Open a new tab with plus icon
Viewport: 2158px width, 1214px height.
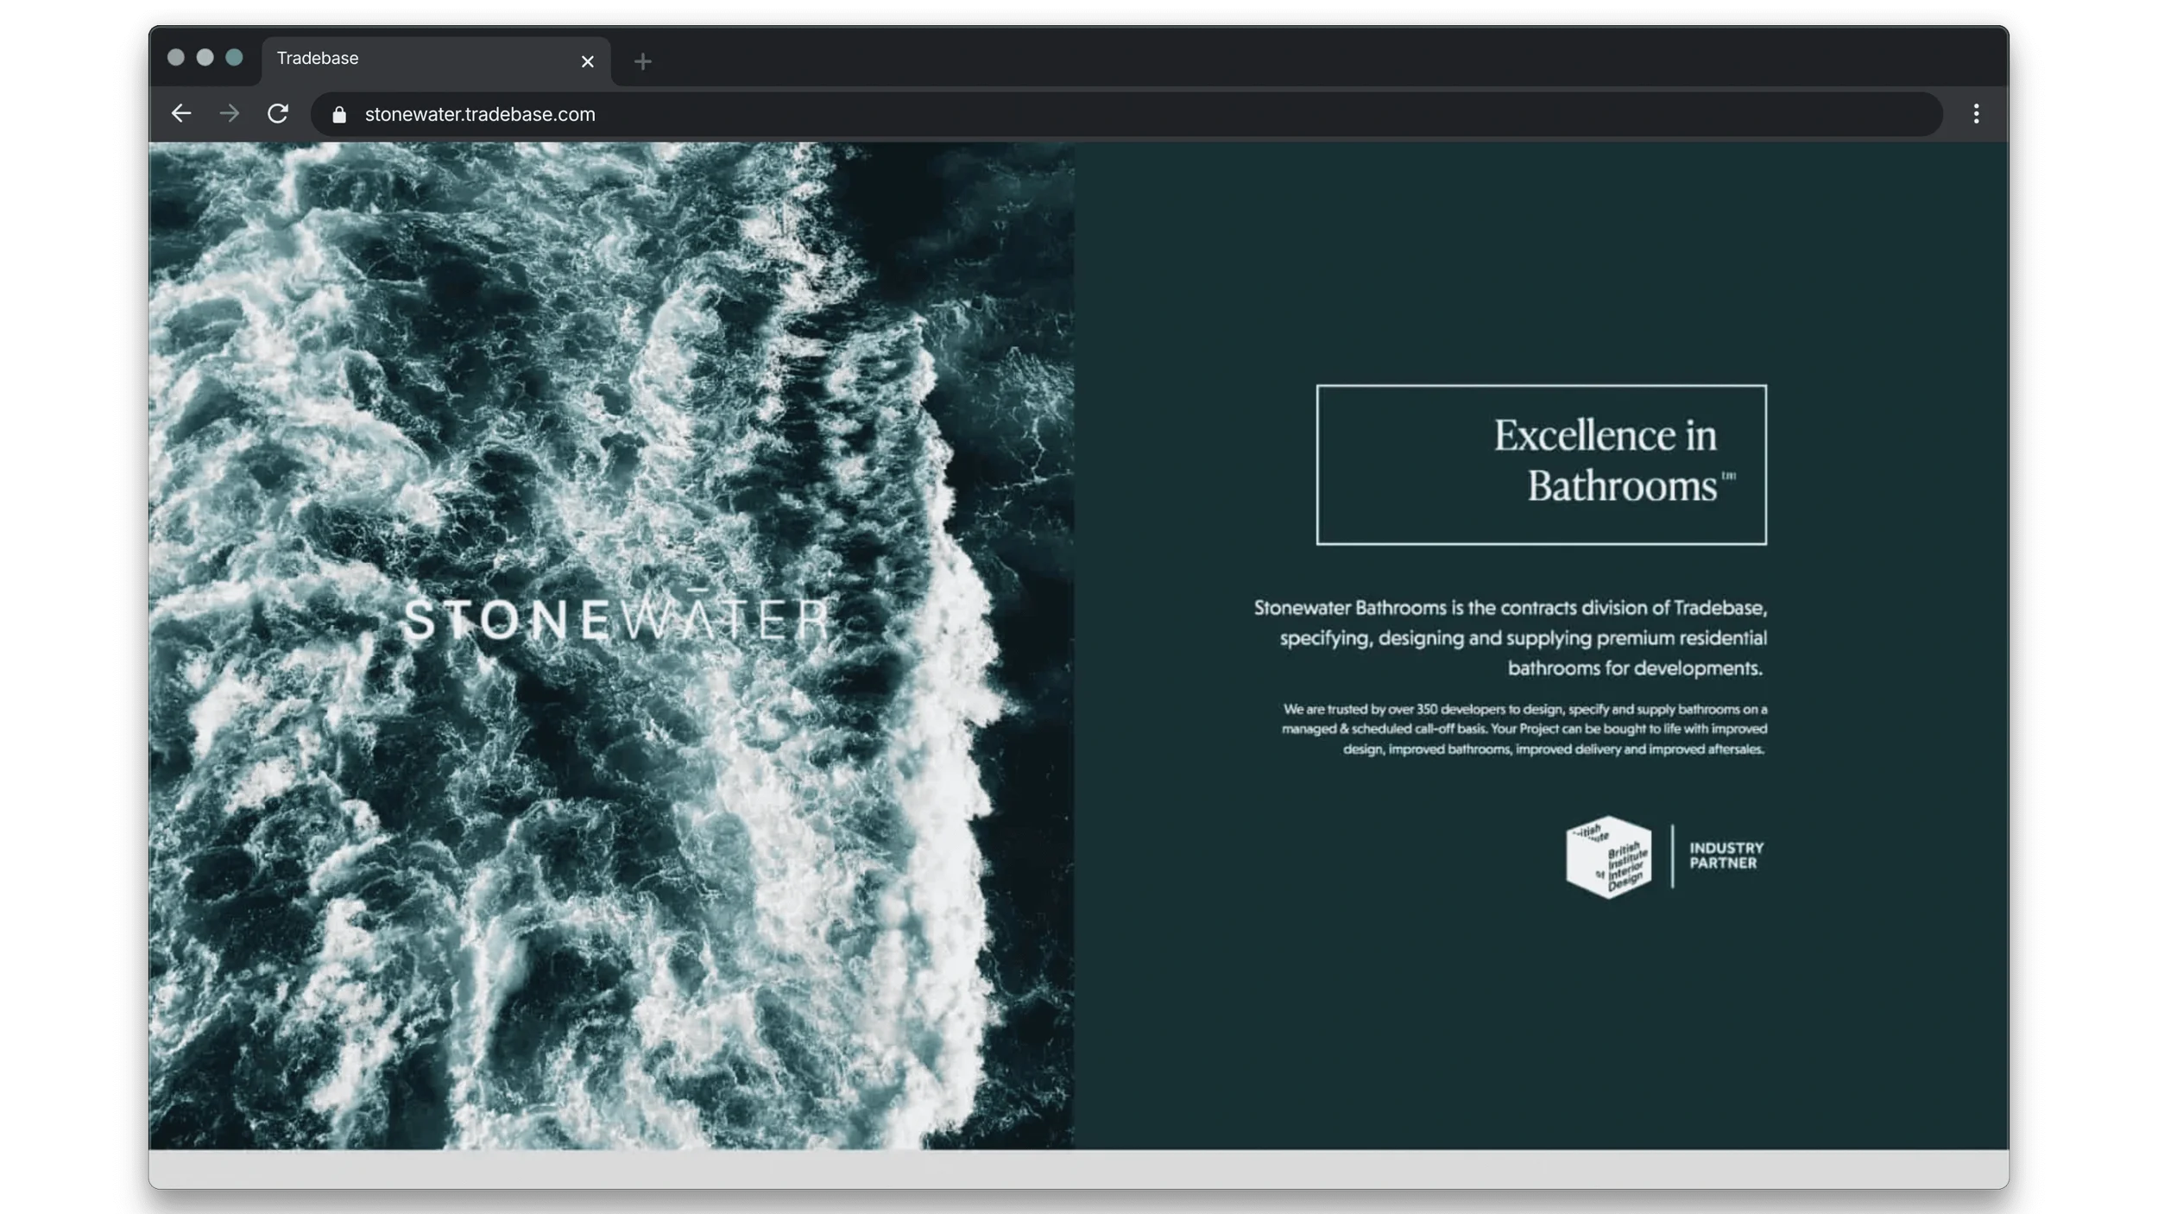tap(642, 61)
